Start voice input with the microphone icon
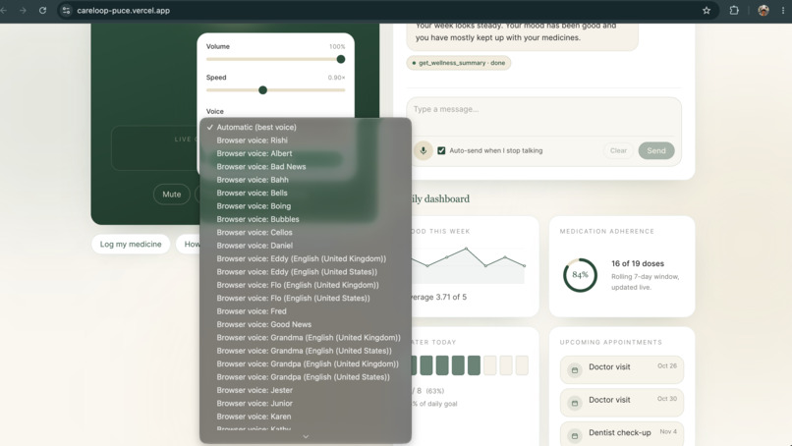This screenshot has height=446, width=792. (x=424, y=150)
